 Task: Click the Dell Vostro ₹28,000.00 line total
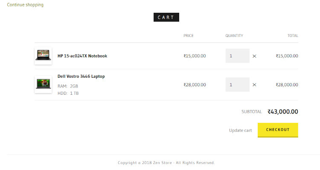pos(287,85)
